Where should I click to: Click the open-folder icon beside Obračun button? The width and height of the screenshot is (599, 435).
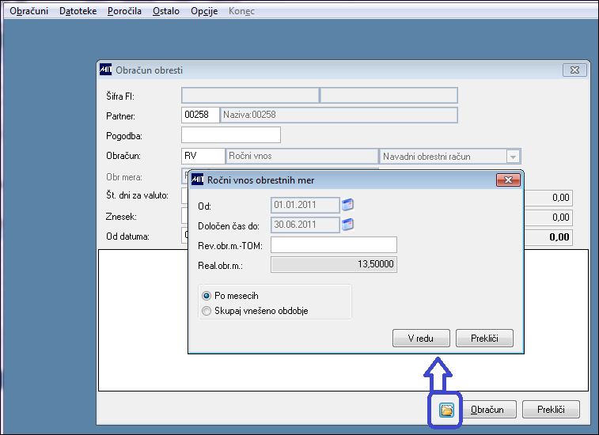(446, 410)
